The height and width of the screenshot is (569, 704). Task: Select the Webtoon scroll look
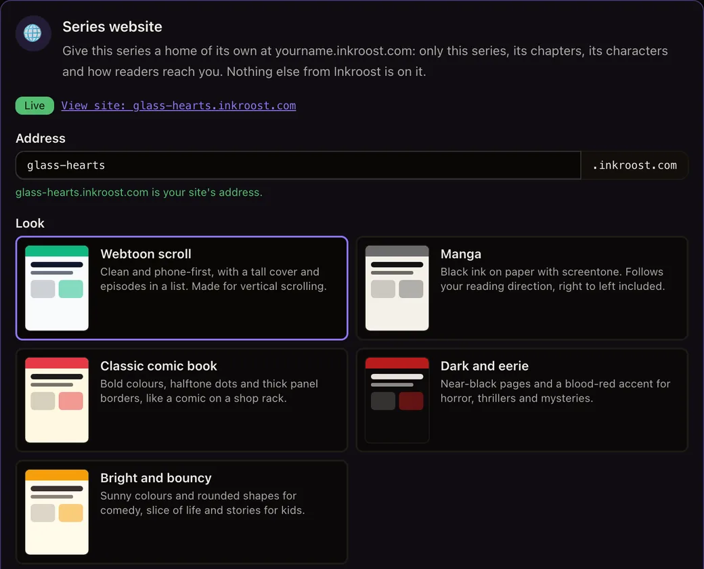point(182,288)
